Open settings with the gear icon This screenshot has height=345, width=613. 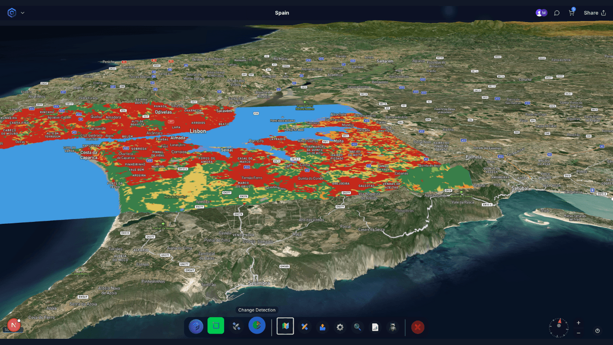[340, 327]
